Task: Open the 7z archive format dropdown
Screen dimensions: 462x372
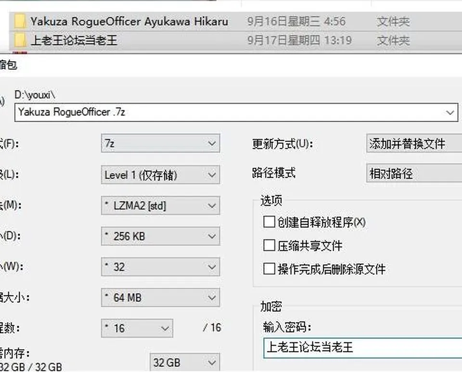Action: pos(161,143)
